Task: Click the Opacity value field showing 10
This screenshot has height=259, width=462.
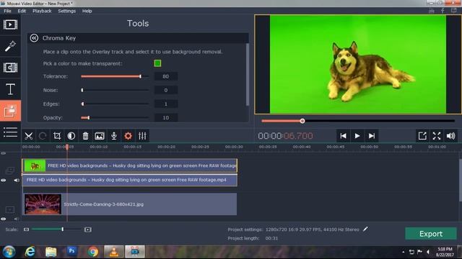Action: [x=165, y=118]
